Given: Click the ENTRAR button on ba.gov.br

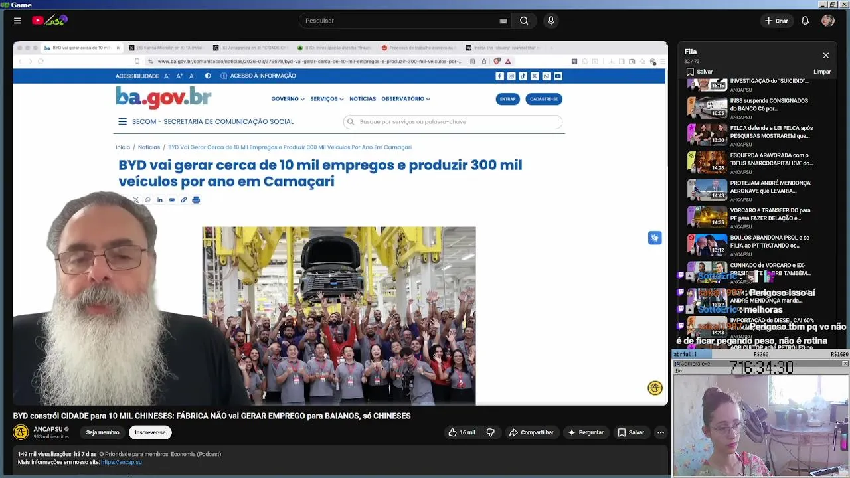Looking at the screenshot, I should click(507, 99).
